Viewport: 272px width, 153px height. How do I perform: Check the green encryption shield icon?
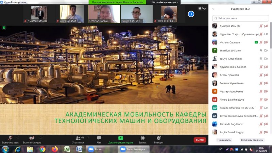(x=4, y=28)
